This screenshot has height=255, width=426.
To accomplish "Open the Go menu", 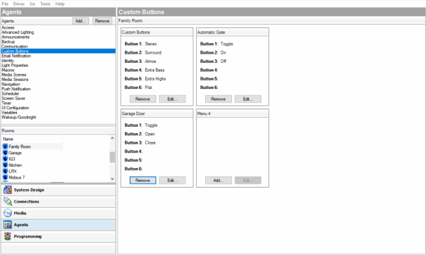I will (x=32, y=4).
